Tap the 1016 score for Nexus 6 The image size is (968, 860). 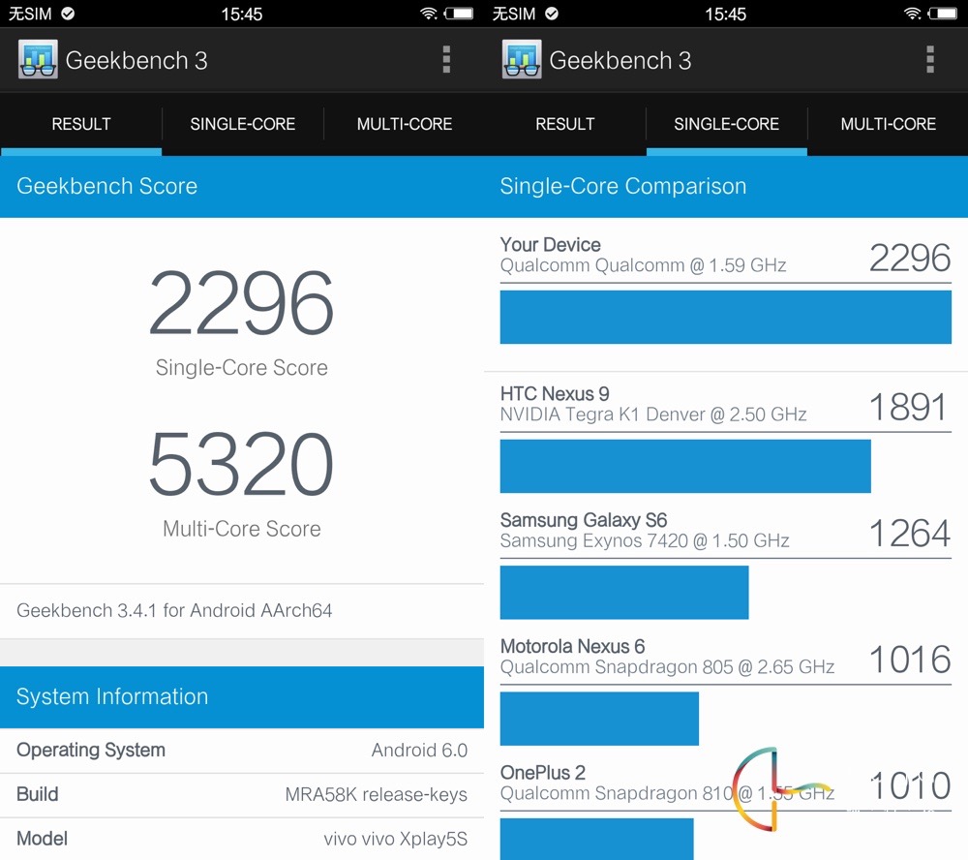(x=909, y=660)
